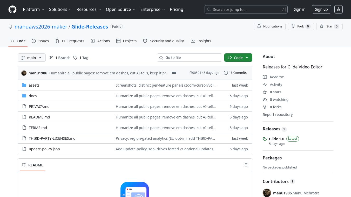Viewport: 351px width, 197px height.
Task: Focus the Go to file input
Action: click(190, 58)
